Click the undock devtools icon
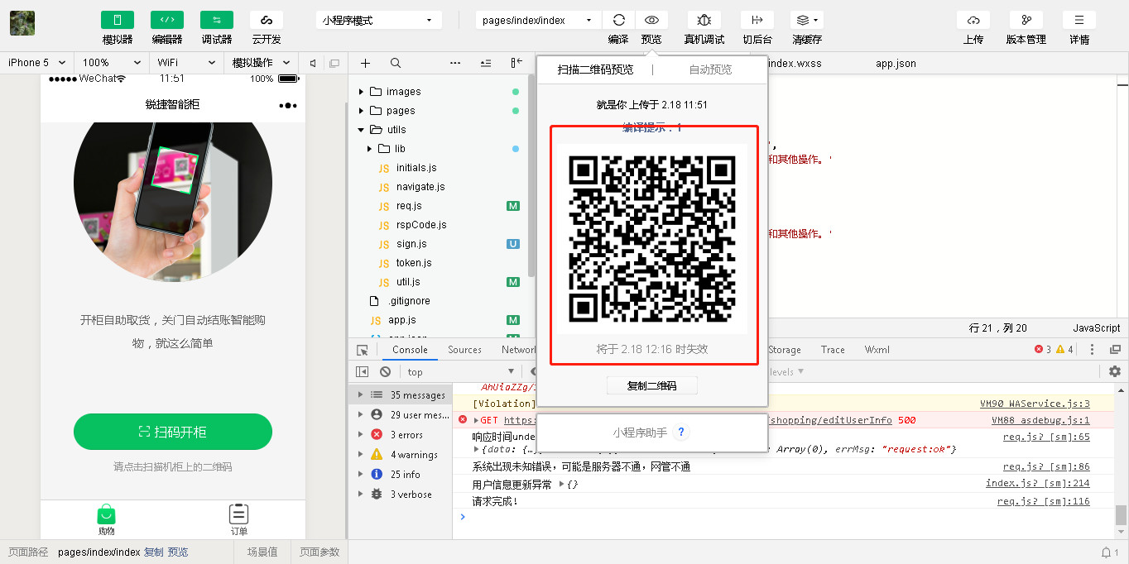The image size is (1129, 564). pos(1115,350)
